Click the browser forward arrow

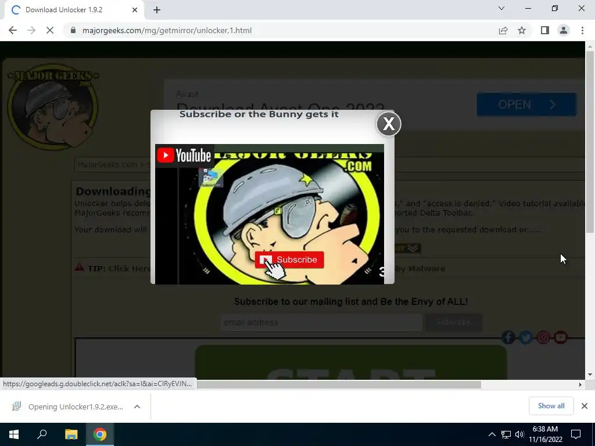(31, 30)
